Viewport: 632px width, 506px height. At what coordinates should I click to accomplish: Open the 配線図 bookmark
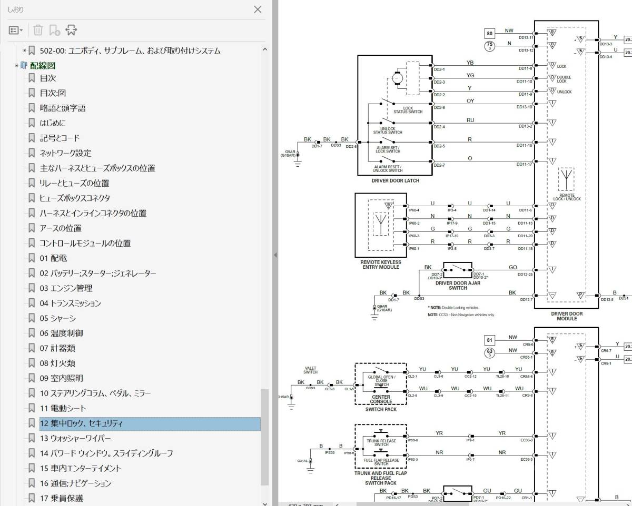pos(42,66)
